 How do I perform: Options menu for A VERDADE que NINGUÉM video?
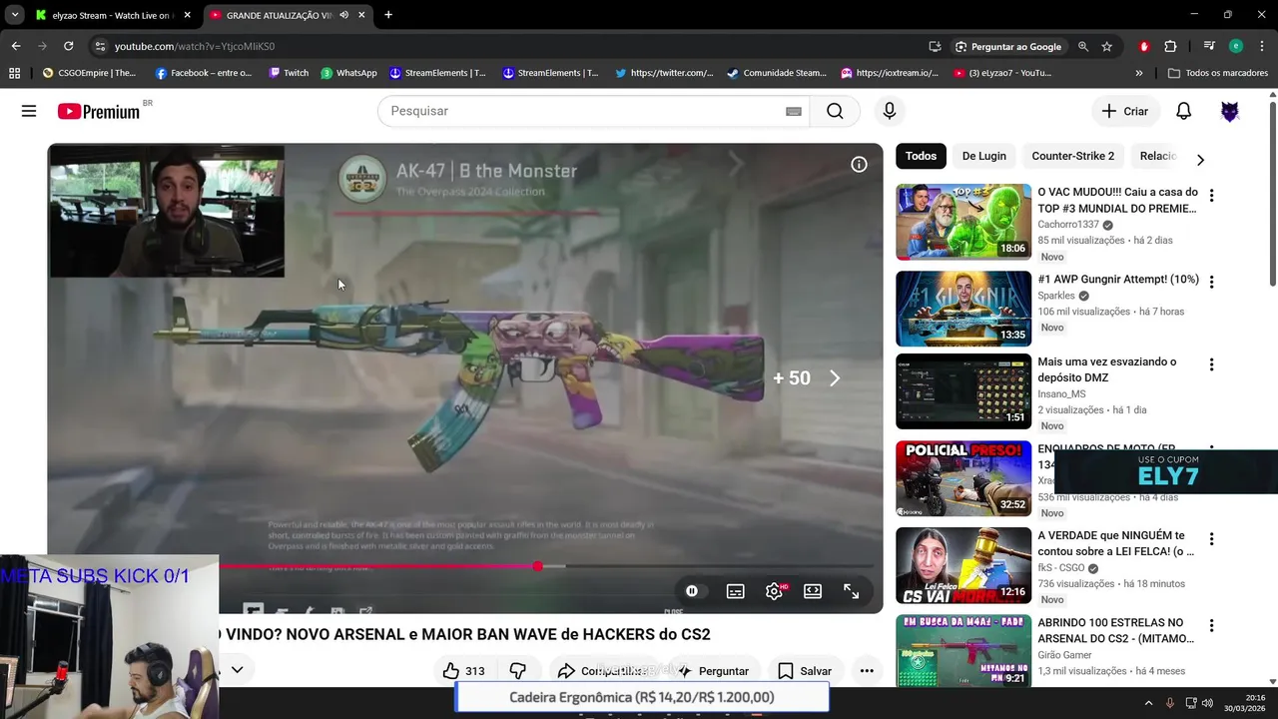[1211, 539]
